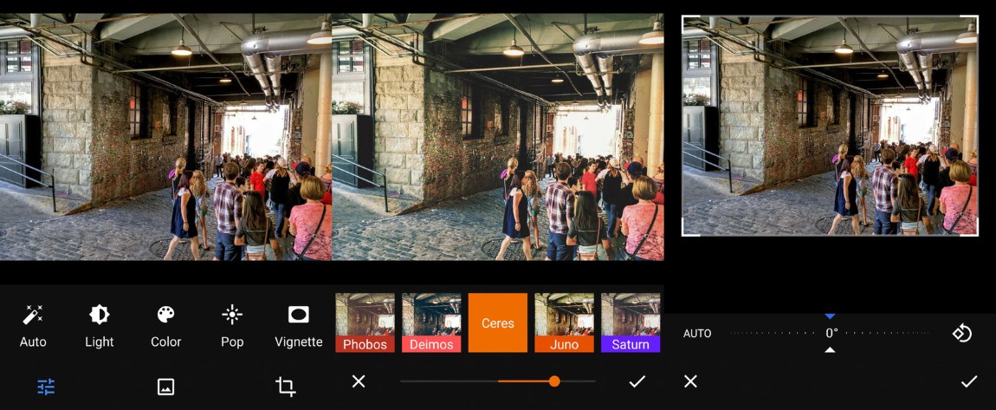The image size is (996, 410).
Task: Choose the Juno filter thumbnail
Action: click(564, 322)
